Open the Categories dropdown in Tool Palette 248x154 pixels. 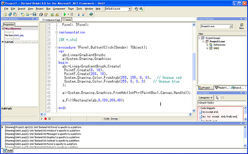pyautogui.click(x=205, y=98)
